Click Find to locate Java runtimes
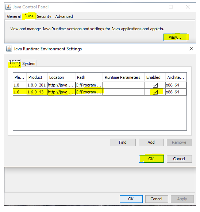Screen dimensions: 200x212 click(x=123, y=142)
